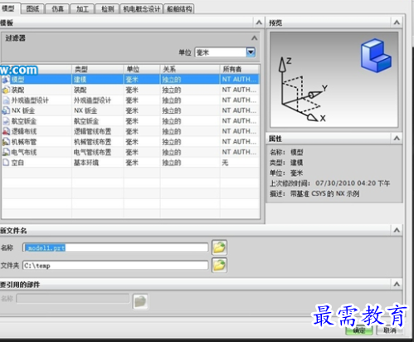Image resolution: width=414 pixels, height=342 pixels.
Task: Click the NT AUTH owner cell in the NX 钣金 row
Action: coord(240,110)
